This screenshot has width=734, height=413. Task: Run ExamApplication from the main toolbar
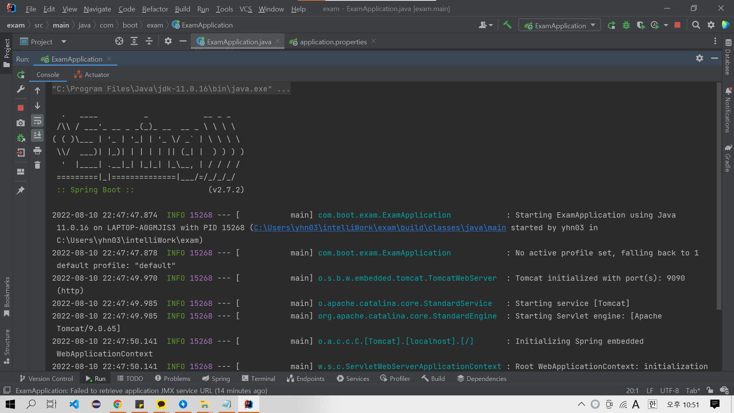coord(611,25)
